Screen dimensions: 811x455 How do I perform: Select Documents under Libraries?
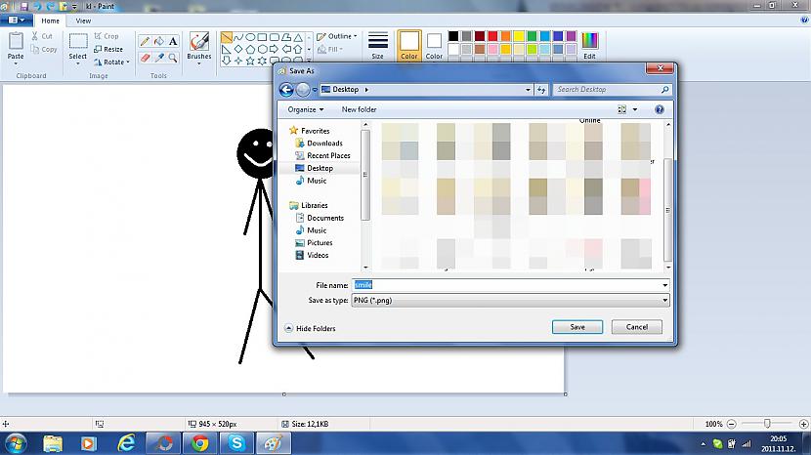(325, 218)
